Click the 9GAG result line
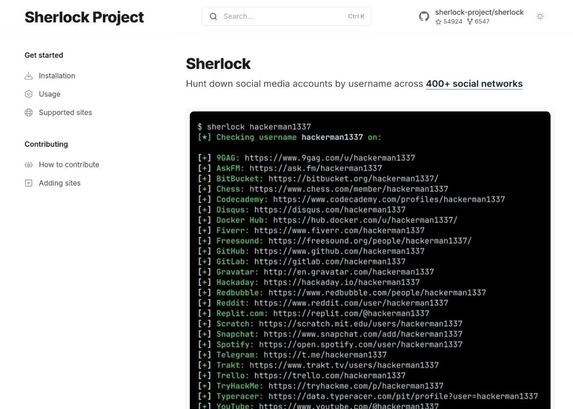 coord(306,158)
